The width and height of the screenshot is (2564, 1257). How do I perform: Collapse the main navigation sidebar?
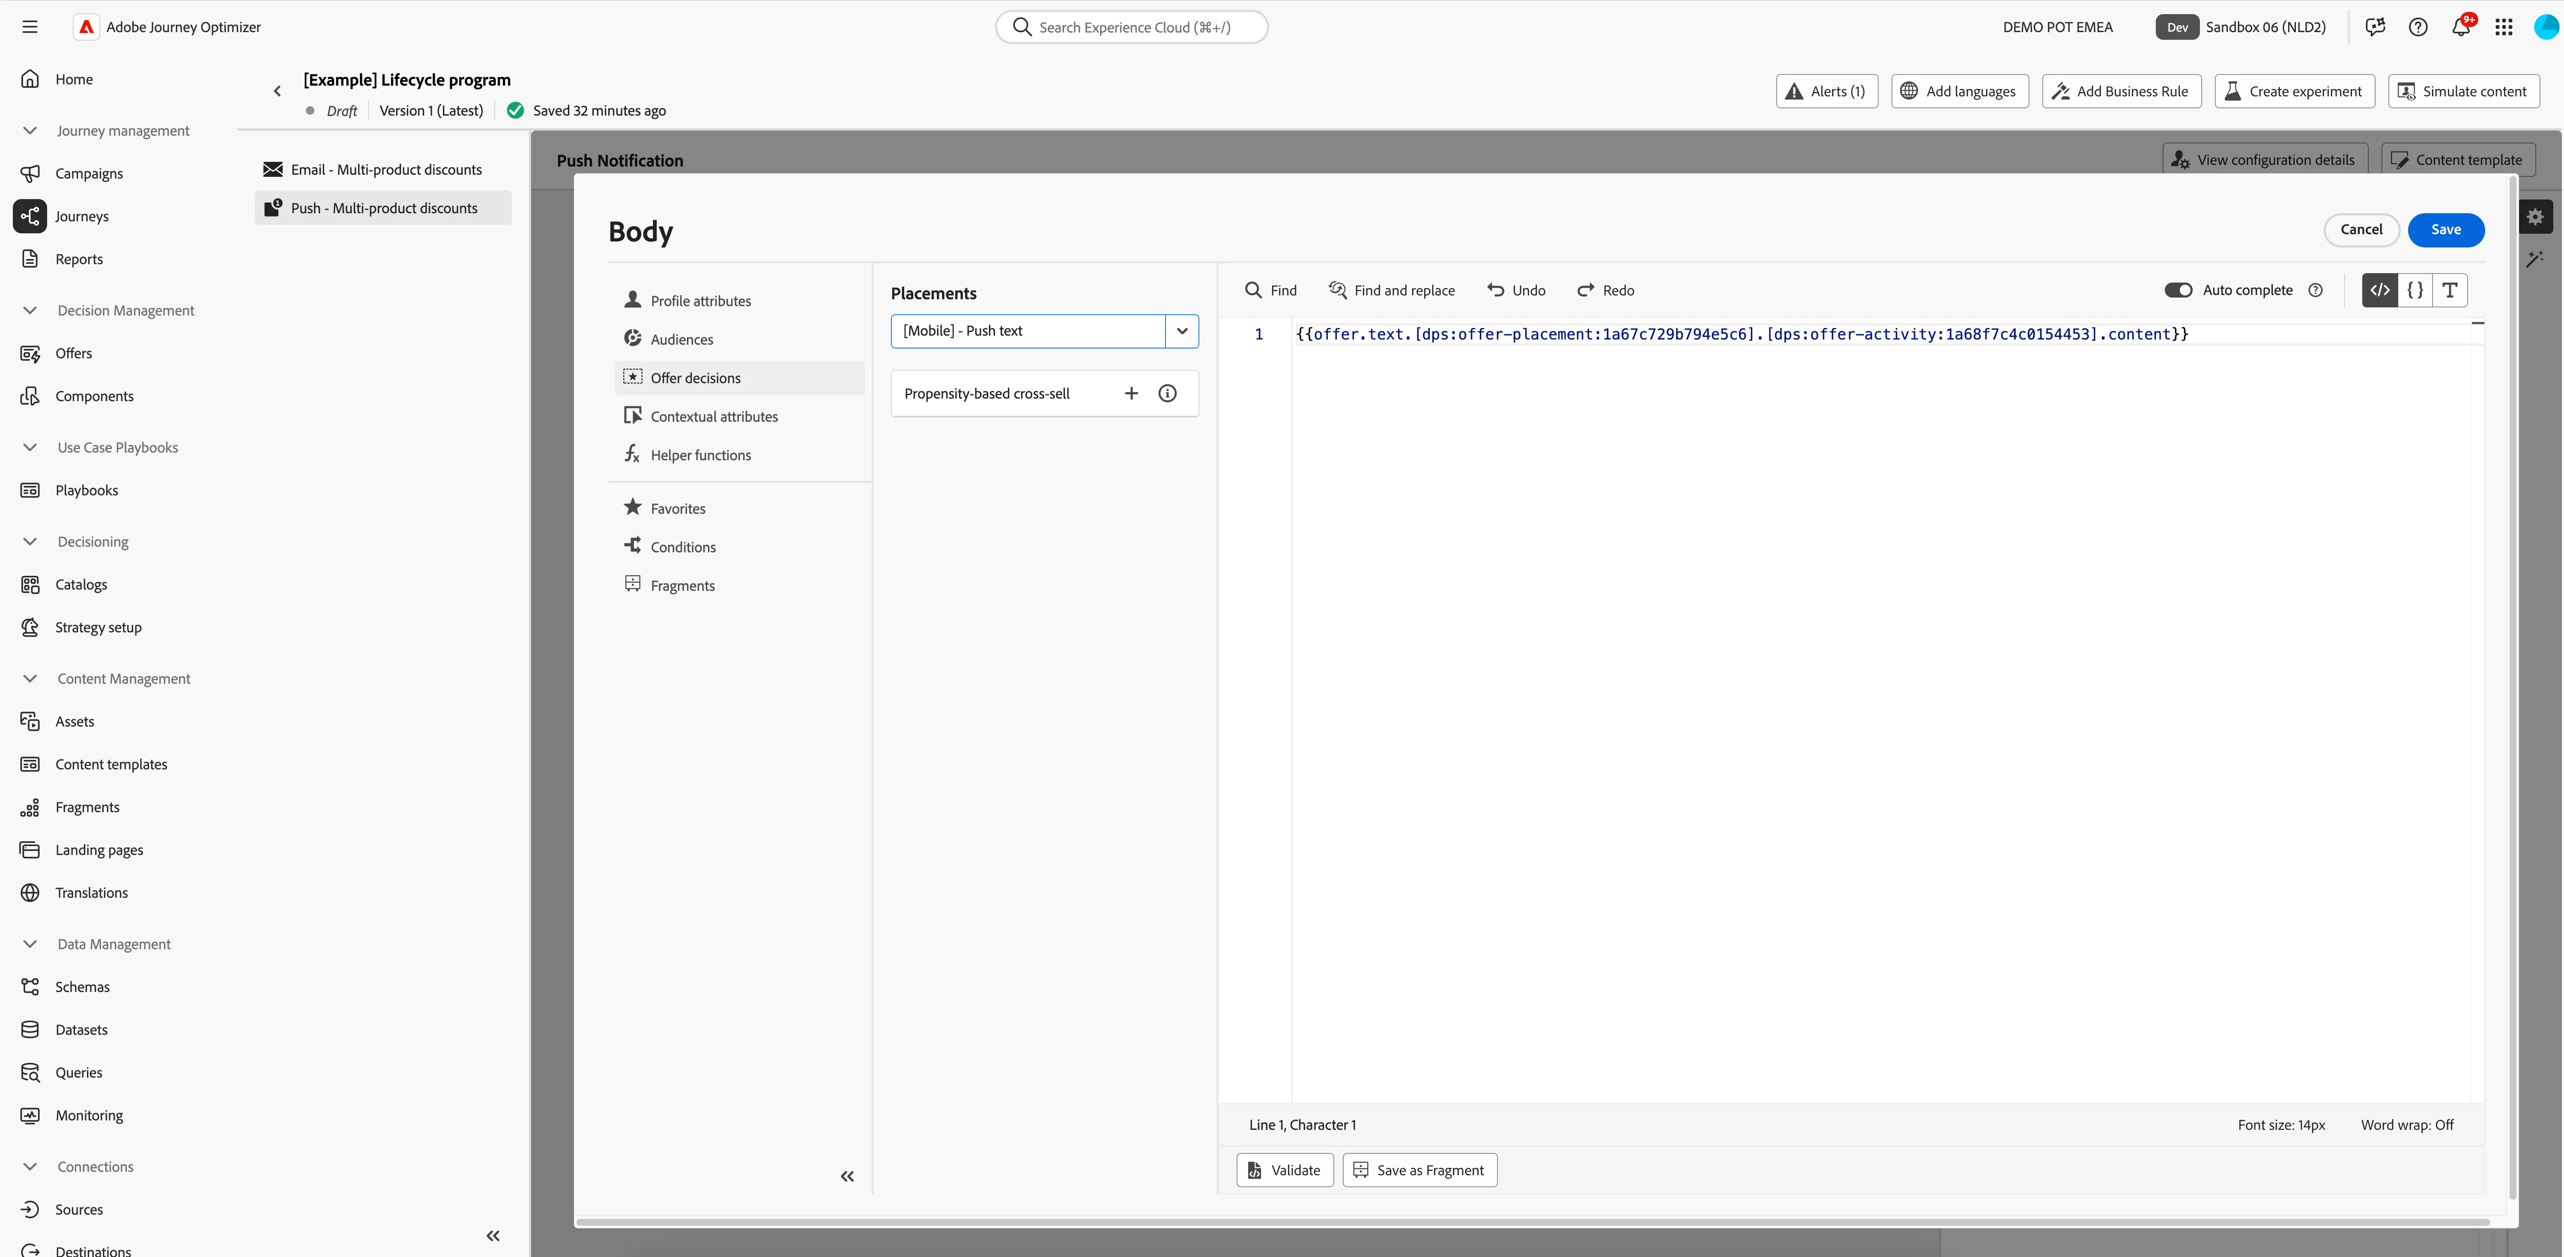point(493,1235)
